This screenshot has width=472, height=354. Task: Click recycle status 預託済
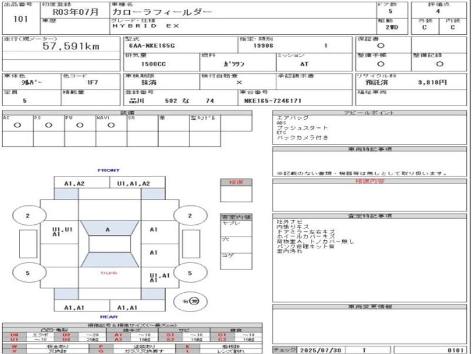click(x=376, y=83)
